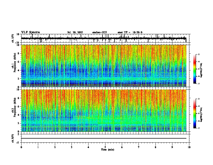Screen dimensions: 213x165
Task: Click the "Time (min)" axis label
Action: (108, 150)
